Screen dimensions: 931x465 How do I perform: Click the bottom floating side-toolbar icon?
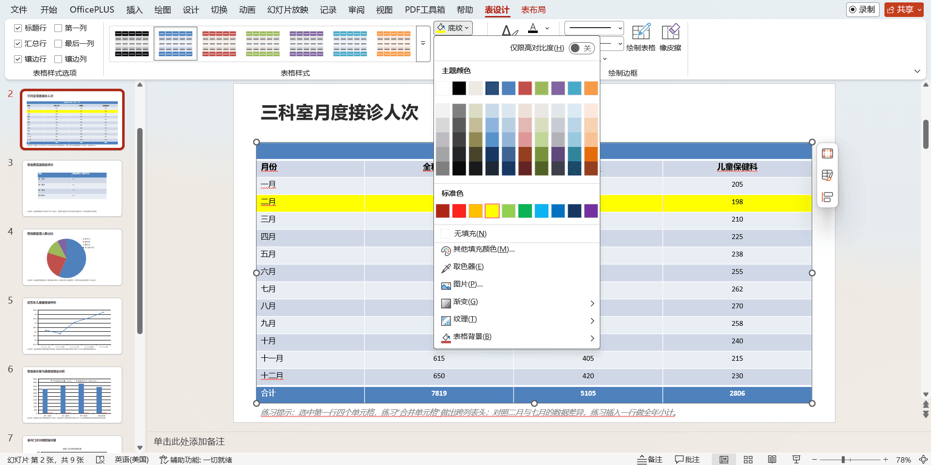click(827, 197)
